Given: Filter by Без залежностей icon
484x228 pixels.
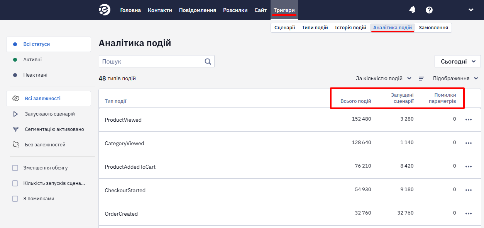Looking at the screenshot, I should 16,145.
